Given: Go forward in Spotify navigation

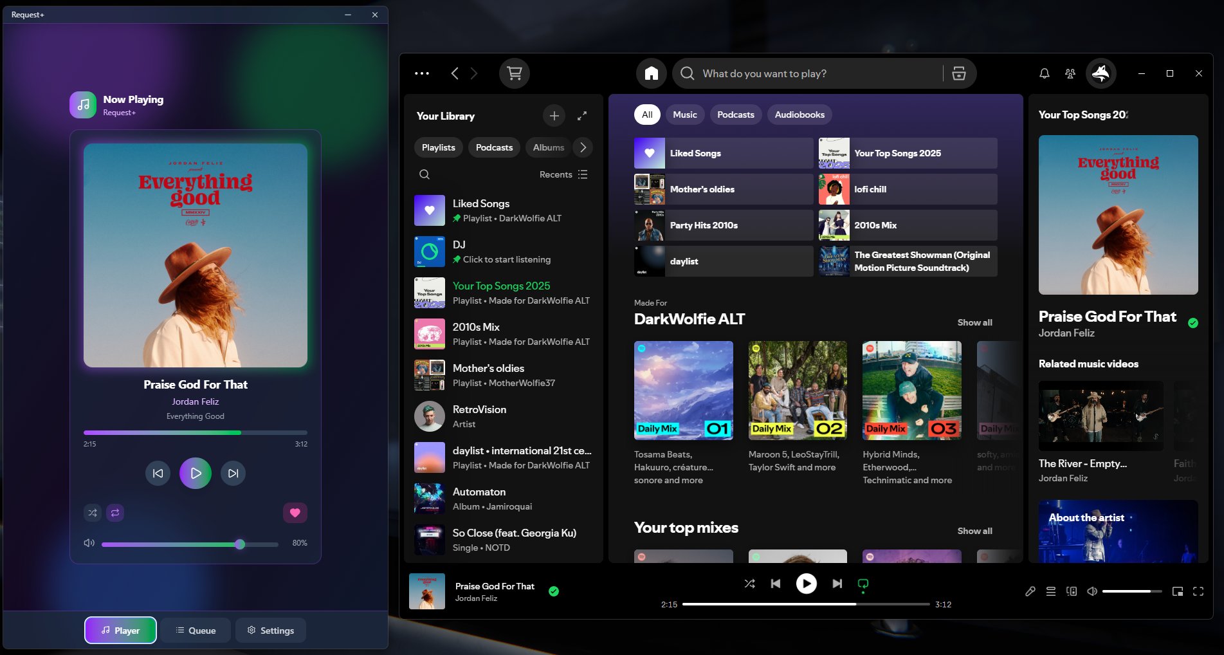Looking at the screenshot, I should [474, 73].
